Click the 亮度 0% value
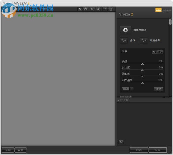The height and width of the screenshot is (155, 173). click(x=161, y=61)
